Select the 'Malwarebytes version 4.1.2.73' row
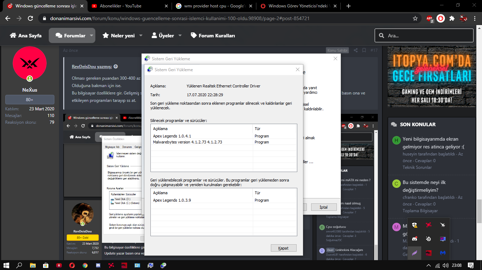The height and width of the screenshot is (270, 482). click(223, 142)
